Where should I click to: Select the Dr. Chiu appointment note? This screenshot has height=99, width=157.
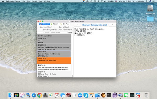[54, 35]
